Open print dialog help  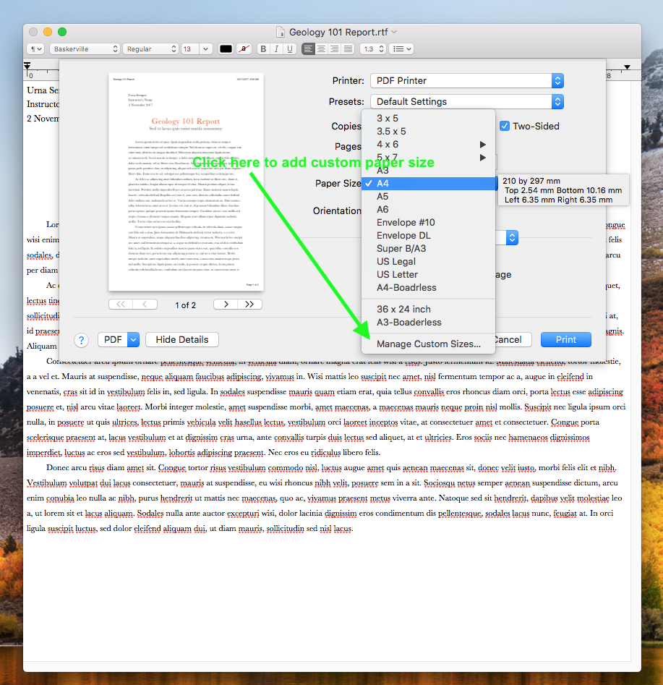point(81,340)
